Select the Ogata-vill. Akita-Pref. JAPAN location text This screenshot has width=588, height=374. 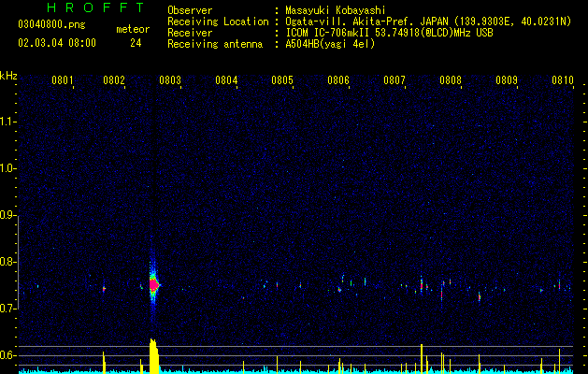pos(428,22)
